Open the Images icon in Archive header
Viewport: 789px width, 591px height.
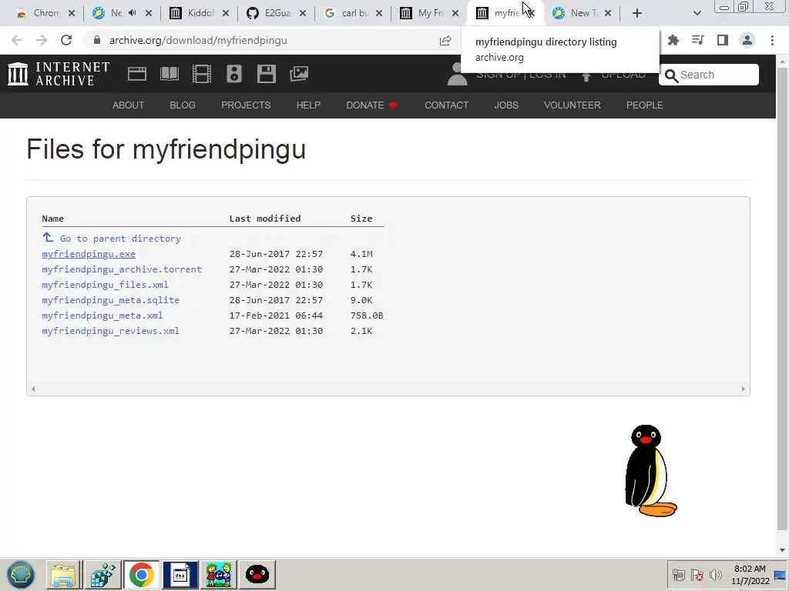coord(299,74)
